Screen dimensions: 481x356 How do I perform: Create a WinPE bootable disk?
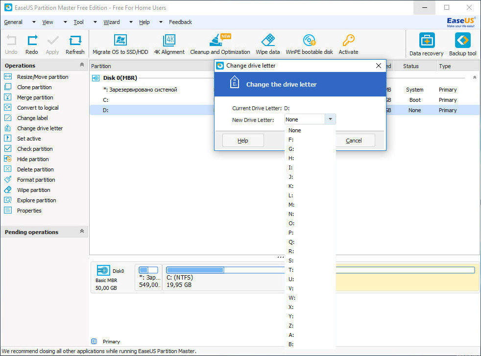click(x=309, y=45)
